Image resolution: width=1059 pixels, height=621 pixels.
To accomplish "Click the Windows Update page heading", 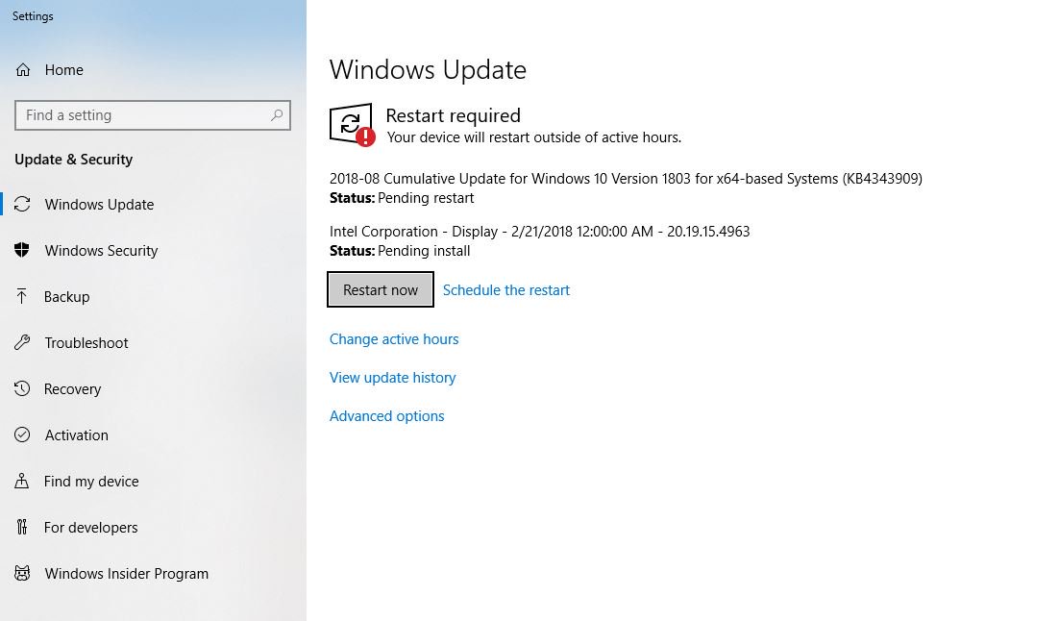I will [428, 69].
